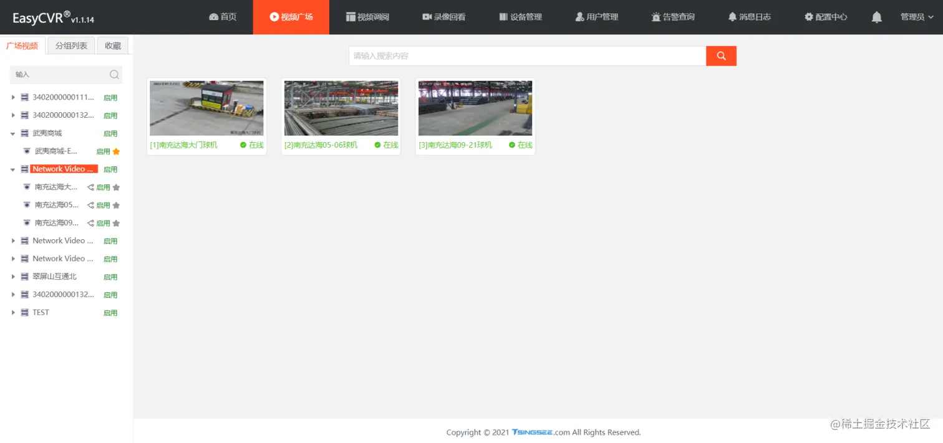
Task: Go to 首页 in the top navigation
Action: point(223,17)
